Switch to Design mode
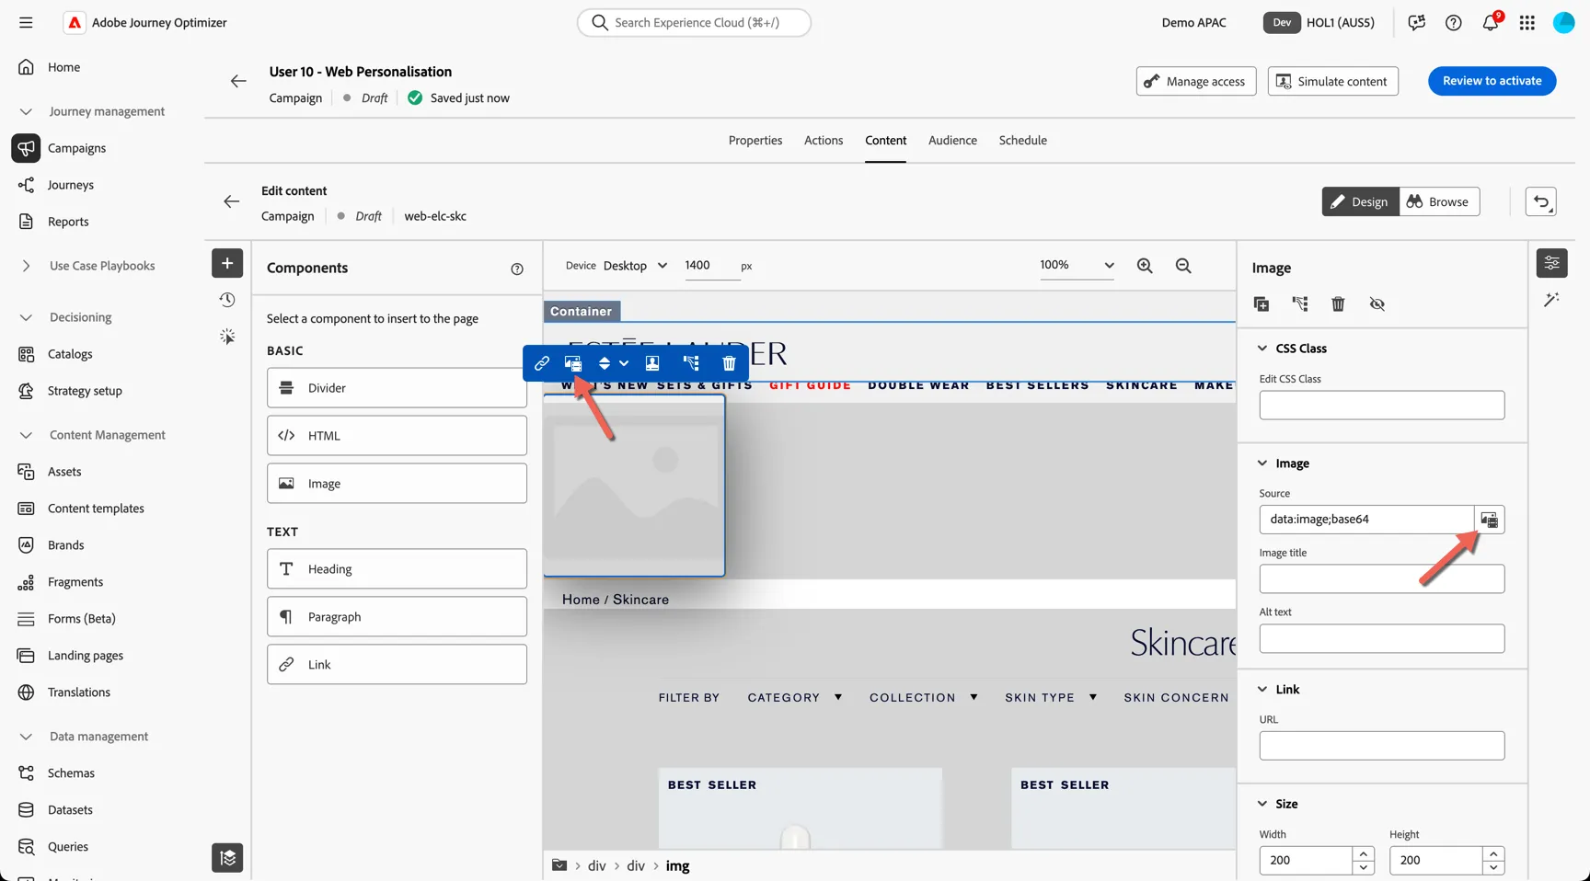 click(x=1360, y=201)
